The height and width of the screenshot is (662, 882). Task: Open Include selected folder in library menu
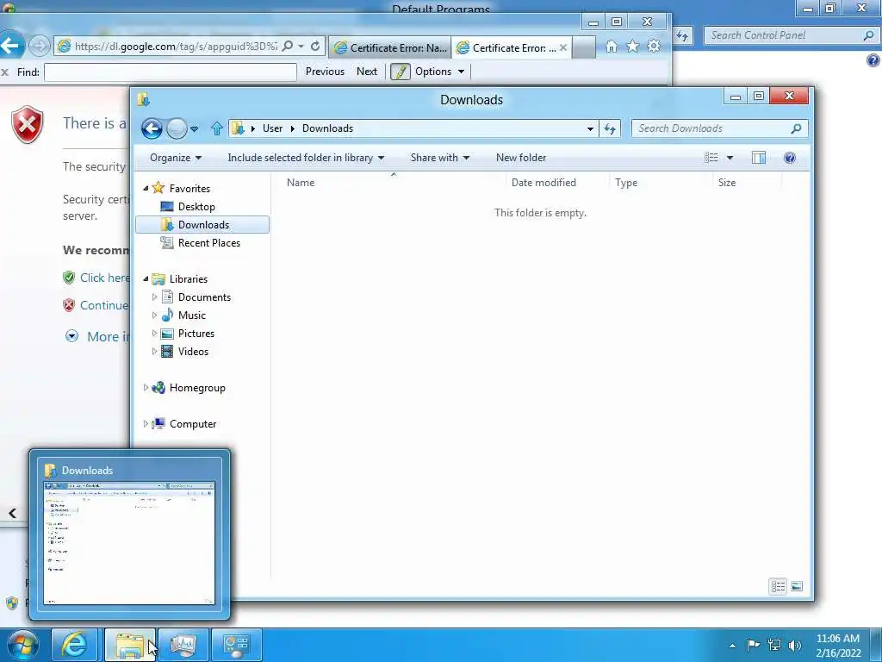coord(306,158)
